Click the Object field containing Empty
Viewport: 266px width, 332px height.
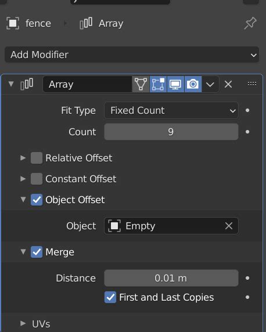coord(171,226)
